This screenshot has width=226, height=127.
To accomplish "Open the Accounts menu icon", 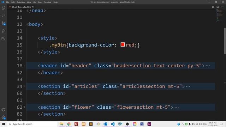I will point(4,110).
